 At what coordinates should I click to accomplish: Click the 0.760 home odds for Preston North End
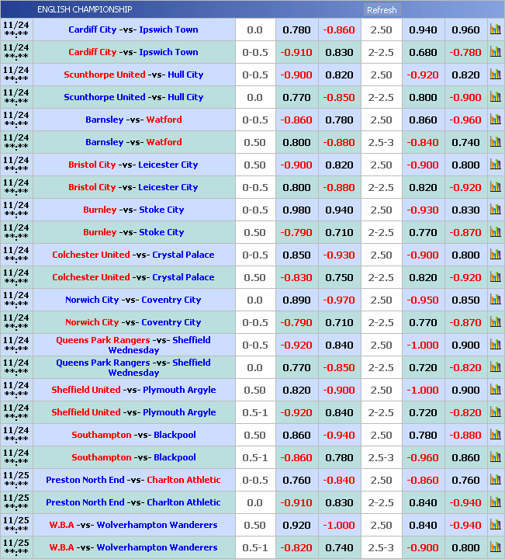[296, 481]
